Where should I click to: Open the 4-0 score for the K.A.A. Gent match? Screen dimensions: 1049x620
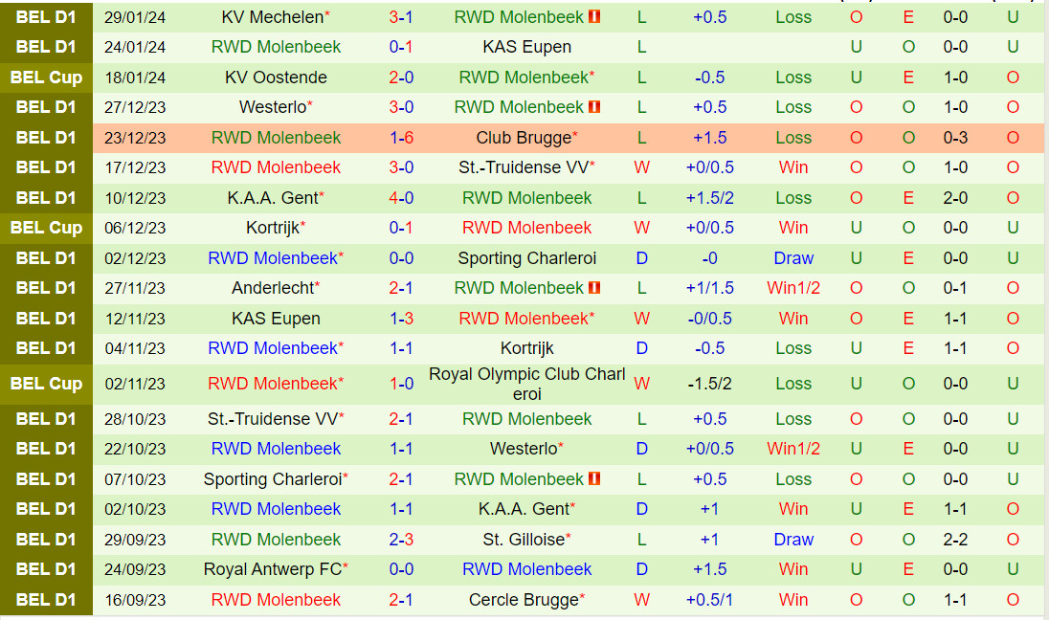[401, 198]
